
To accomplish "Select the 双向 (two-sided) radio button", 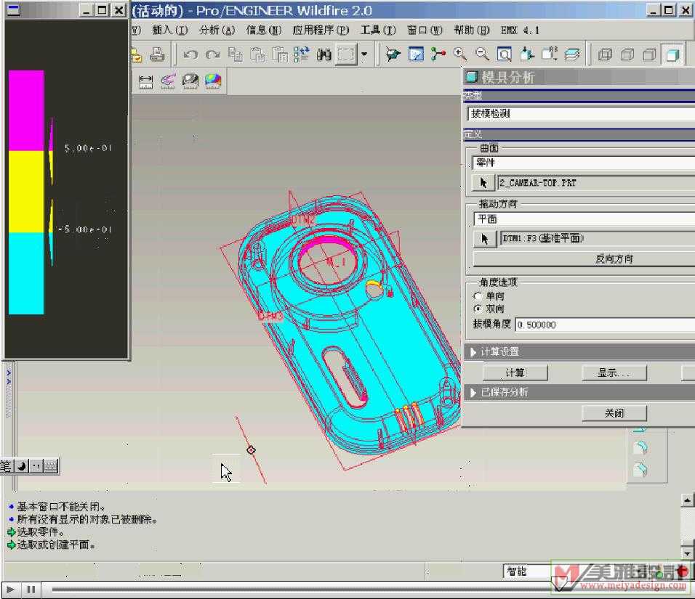I will click(478, 309).
